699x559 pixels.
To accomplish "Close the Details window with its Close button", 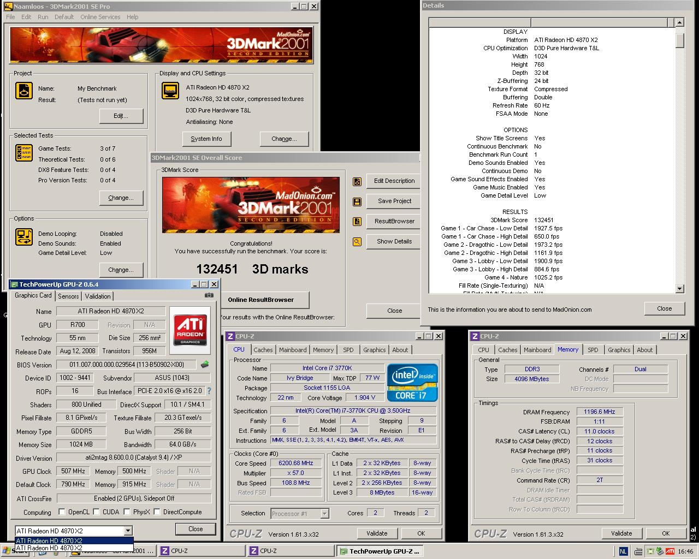I will [665, 308].
